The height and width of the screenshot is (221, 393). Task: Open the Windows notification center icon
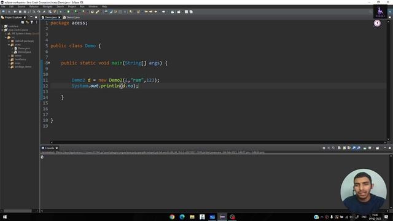386,217
